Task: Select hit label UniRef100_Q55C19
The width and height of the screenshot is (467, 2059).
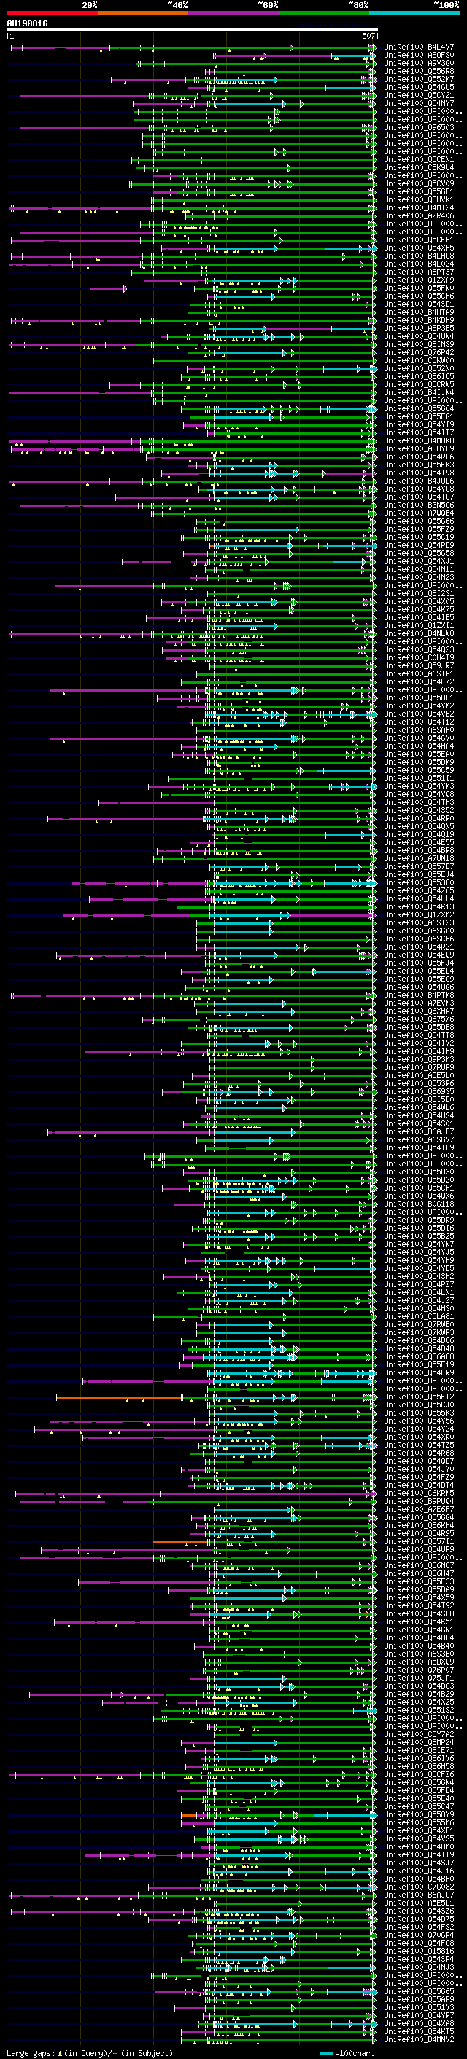Action: pos(419,537)
